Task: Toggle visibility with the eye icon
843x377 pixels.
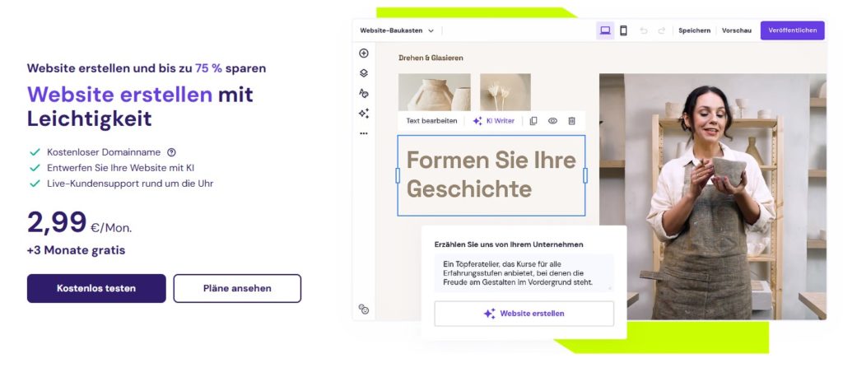Action: pyautogui.click(x=552, y=121)
